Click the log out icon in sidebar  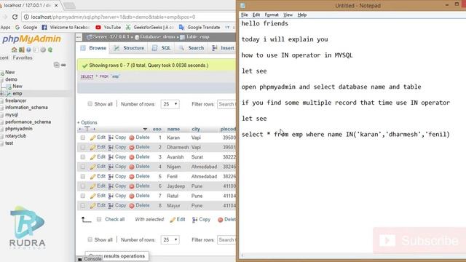[21, 49]
